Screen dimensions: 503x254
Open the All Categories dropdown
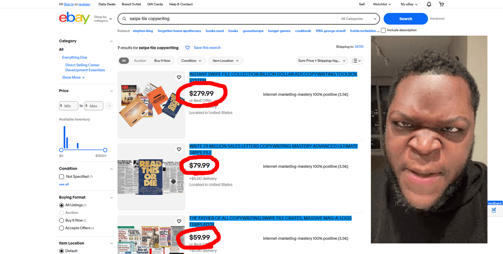[358, 19]
